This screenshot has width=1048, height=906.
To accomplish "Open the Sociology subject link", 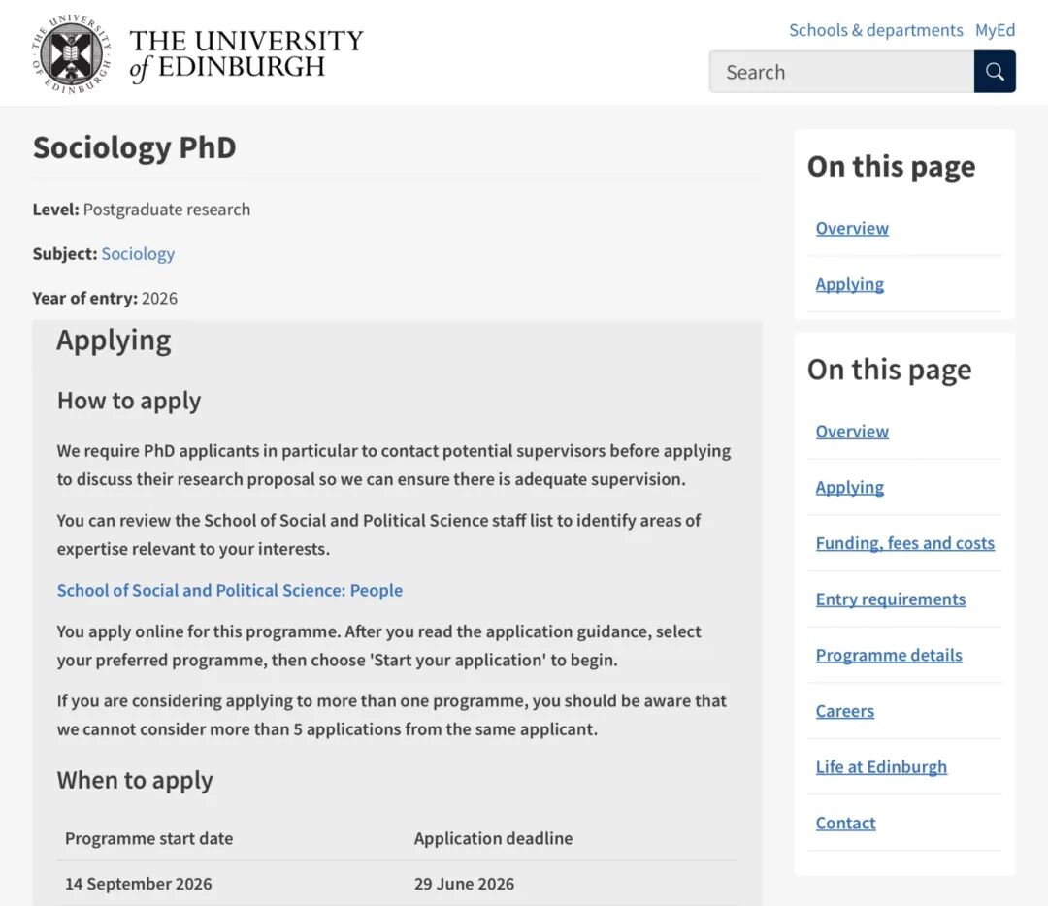I will click(x=138, y=254).
